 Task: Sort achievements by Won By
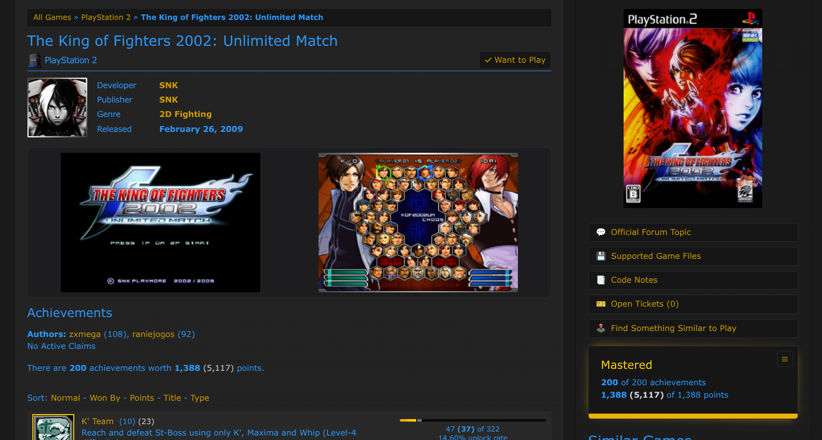pos(105,398)
